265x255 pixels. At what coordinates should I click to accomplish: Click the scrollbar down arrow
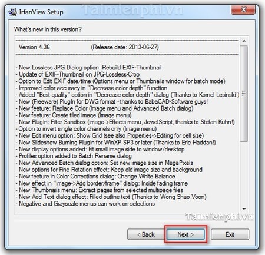[x=244, y=209]
